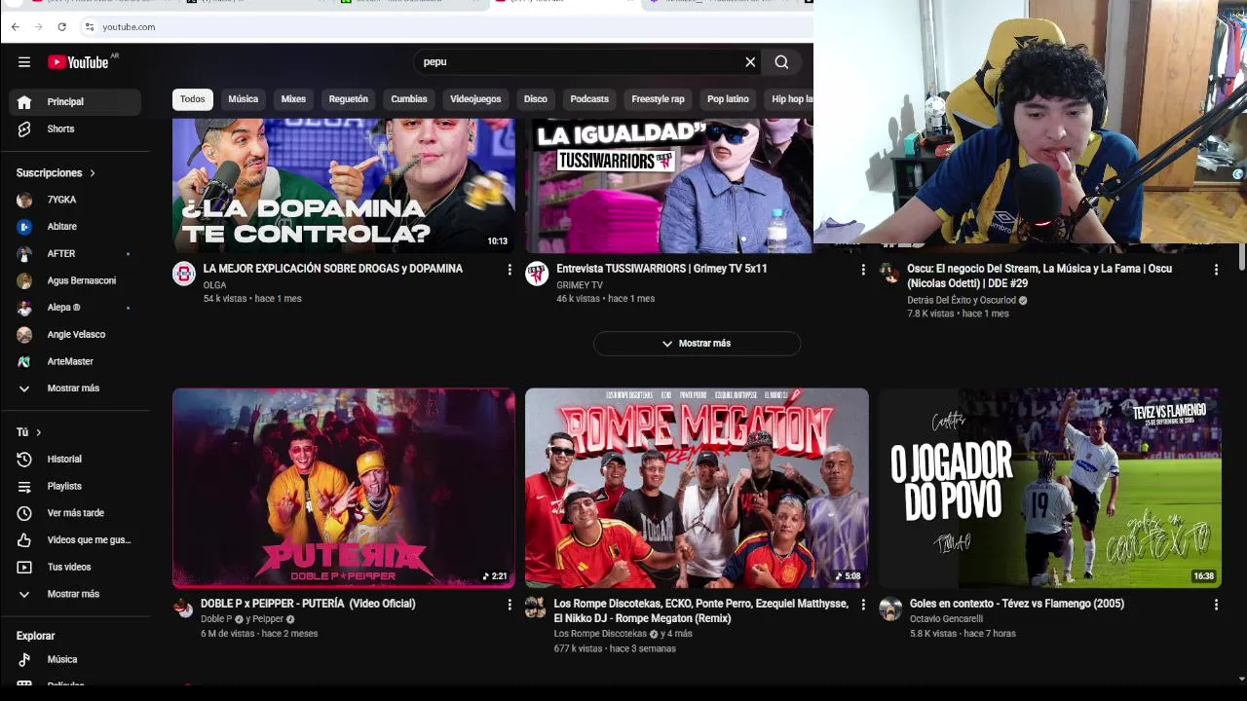This screenshot has width=1247, height=701.
Task: Open the Angie Velasco subscription
Action: pos(75,335)
